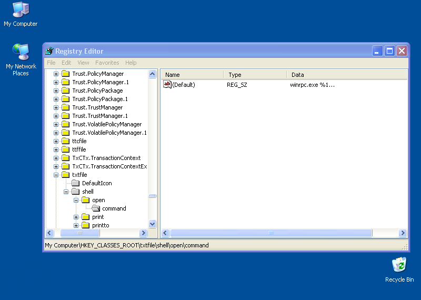Image resolution: width=421 pixels, height=300 pixels.
Task: Maximize the Registry Editor window
Action: click(389, 51)
